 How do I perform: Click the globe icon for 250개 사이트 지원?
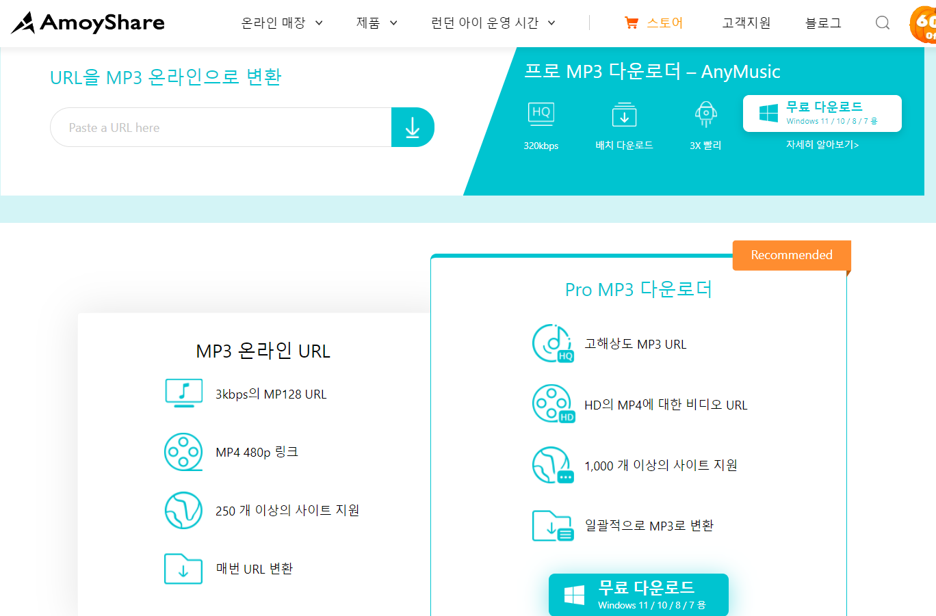pos(183,510)
